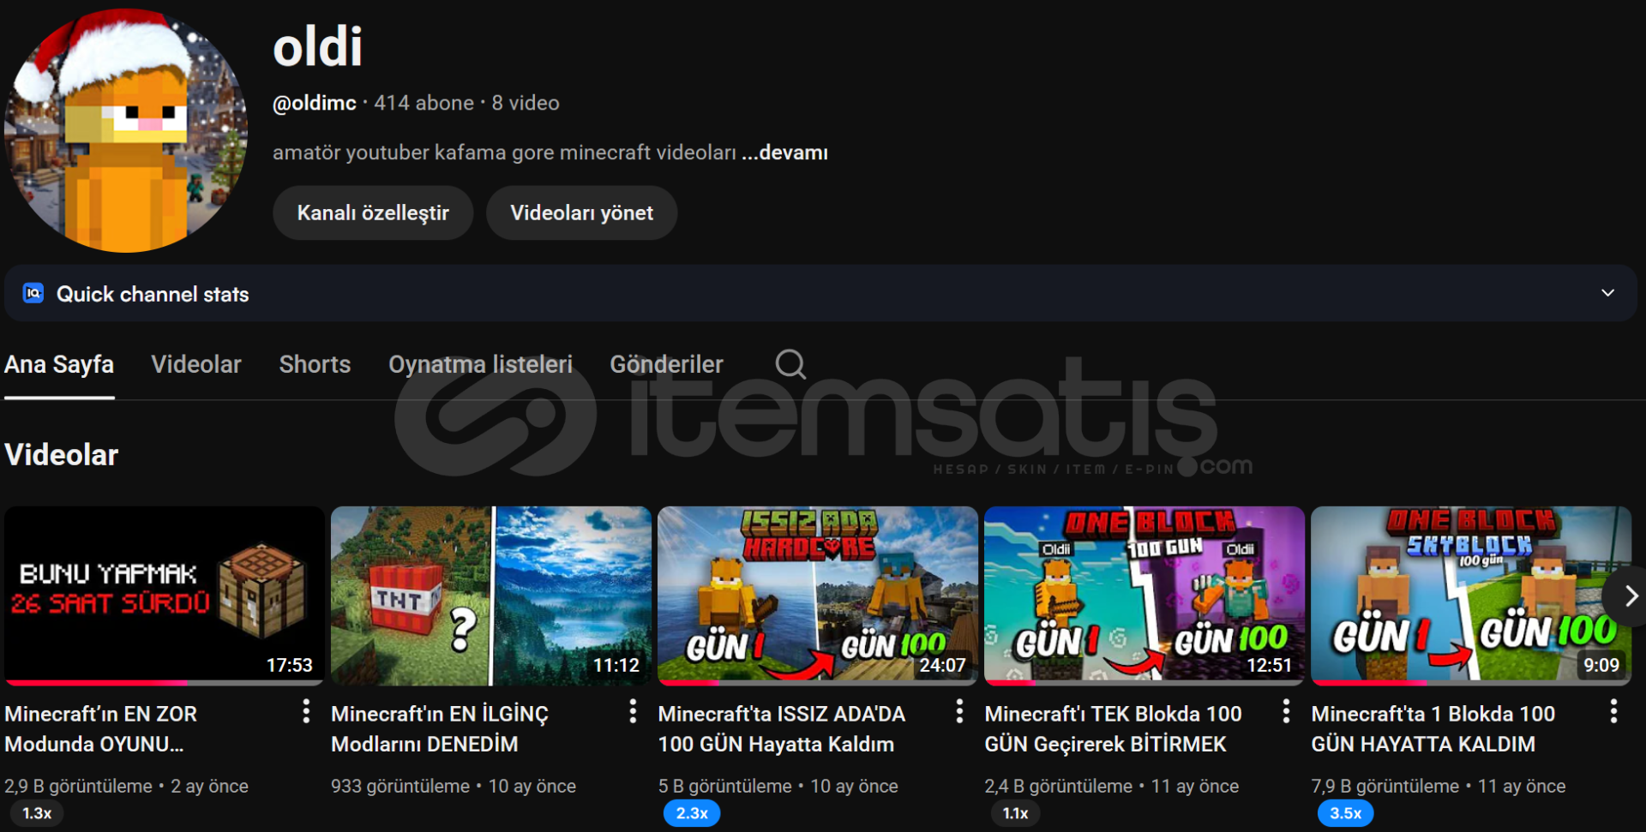The image size is (1646, 832).
Task: Click '2,9 B görüntüleme • 2 ay önce' text
Action: pyautogui.click(x=126, y=786)
